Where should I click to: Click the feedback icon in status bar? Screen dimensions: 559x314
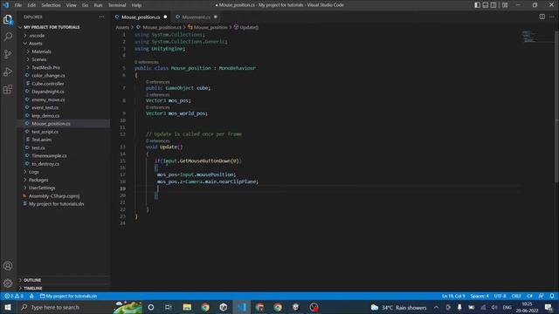(x=542, y=297)
